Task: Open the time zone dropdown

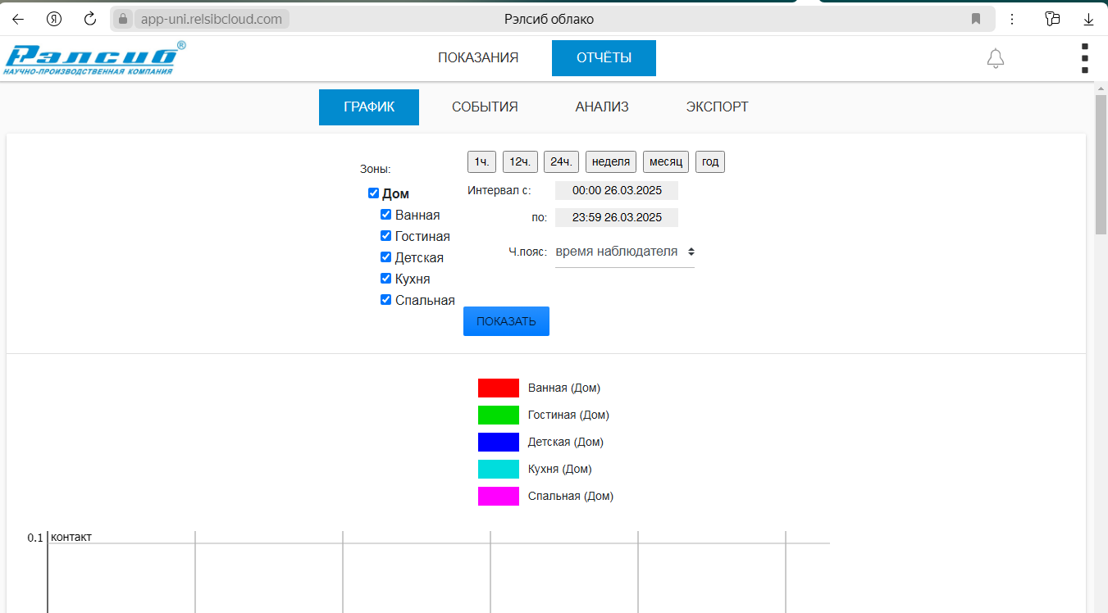Action: (x=624, y=252)
